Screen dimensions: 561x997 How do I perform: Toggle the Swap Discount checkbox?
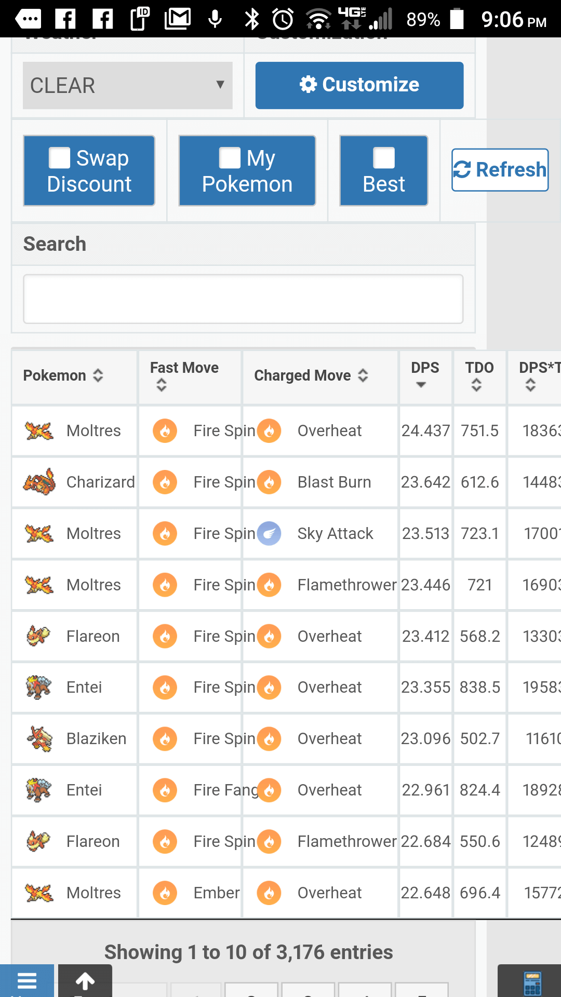(x=59, y=158)
